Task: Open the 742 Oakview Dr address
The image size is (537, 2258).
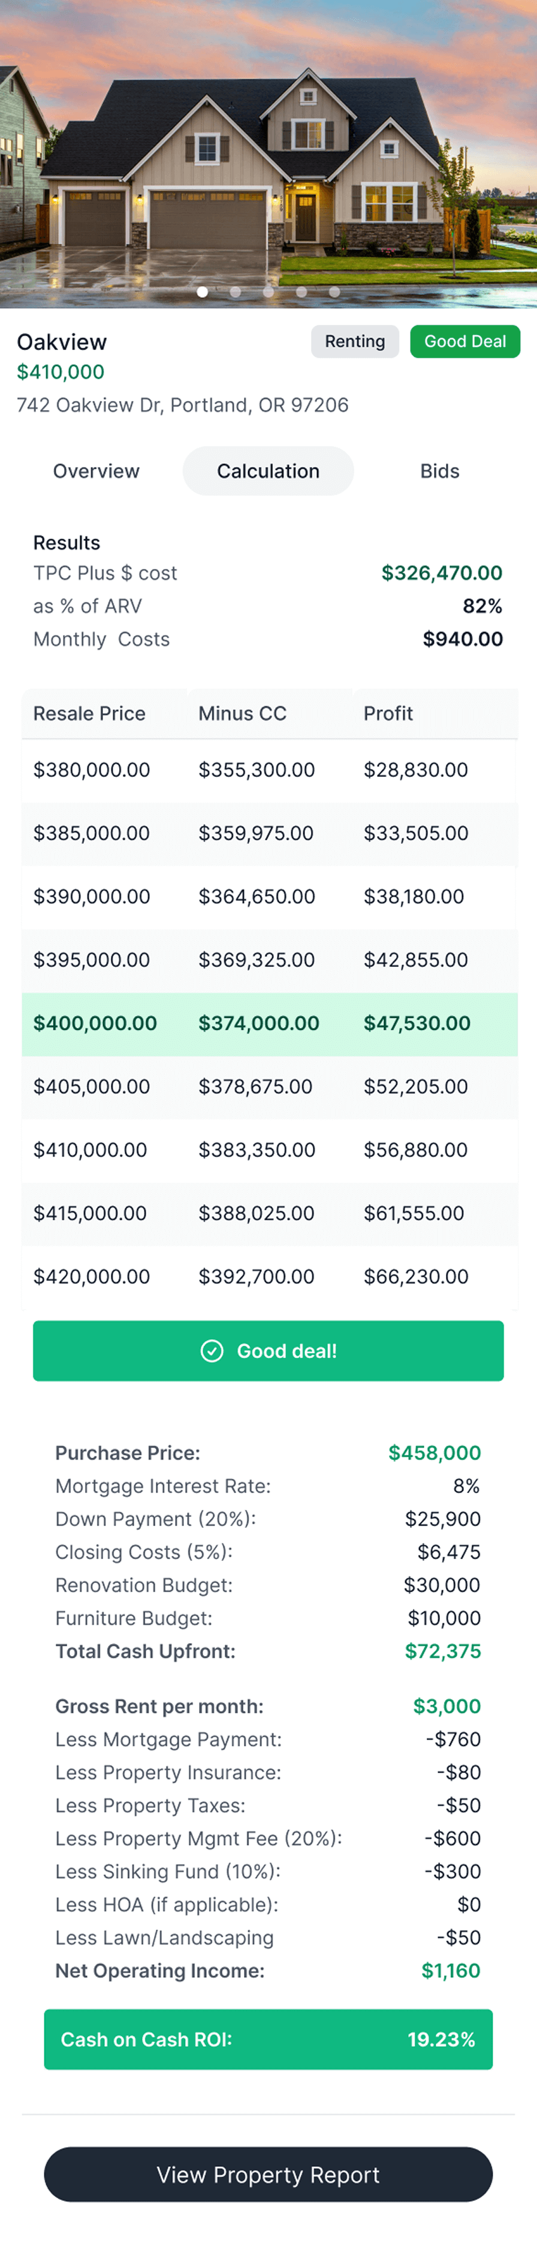Action: [x=182, y=405]
